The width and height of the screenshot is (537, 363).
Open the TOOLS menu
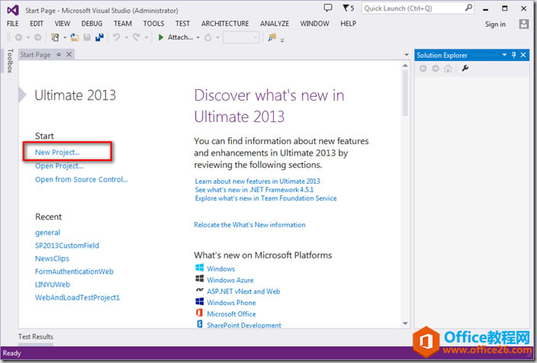153,24
